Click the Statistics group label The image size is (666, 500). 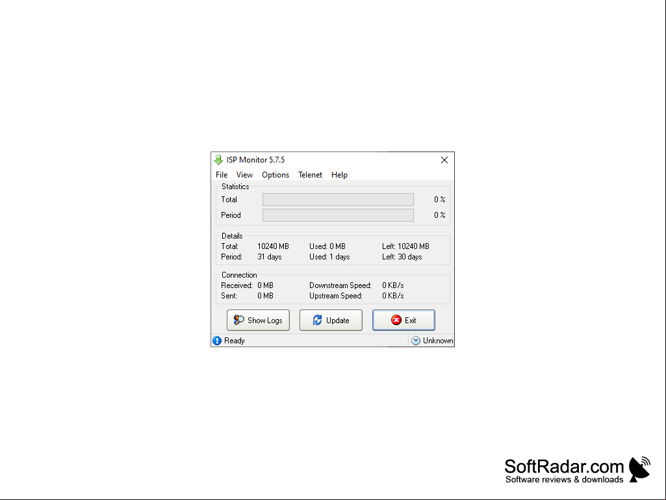tap(235, 187)
